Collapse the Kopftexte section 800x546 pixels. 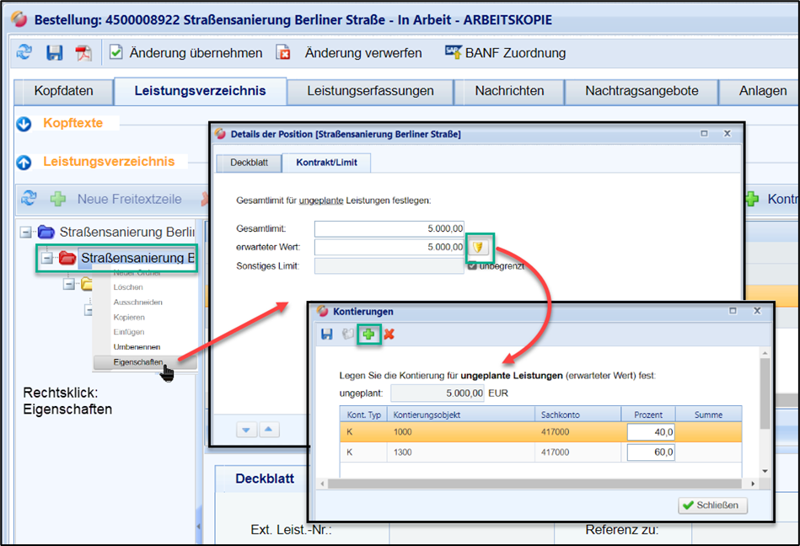pyautogui.click(x=24, y=124)
